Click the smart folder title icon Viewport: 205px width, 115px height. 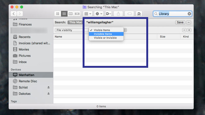pos(84,7)
